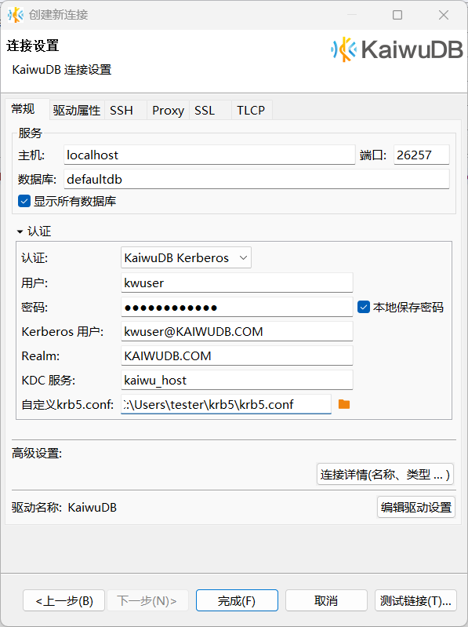
Task: Toggle the 显示所有数据库 checkbox
Action: 24,201
